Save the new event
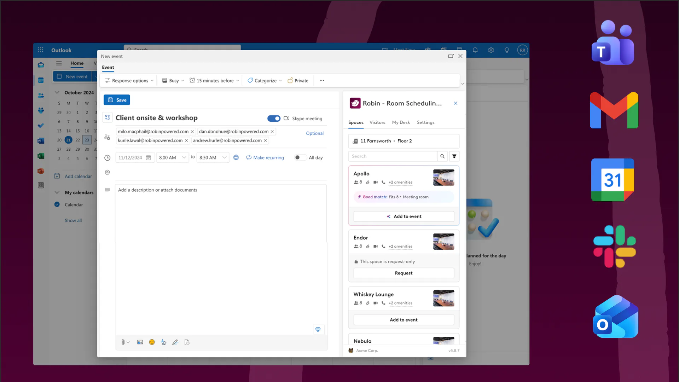Screen dimensions: 679x382 117,100
